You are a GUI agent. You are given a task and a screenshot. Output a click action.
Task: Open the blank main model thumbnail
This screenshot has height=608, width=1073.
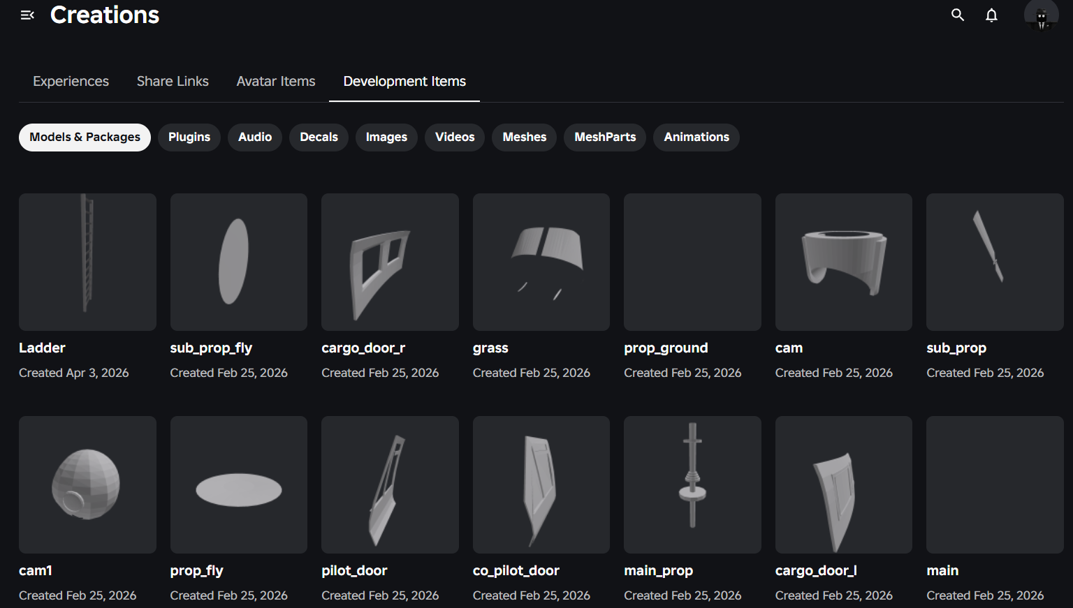(x=995, y=484)
